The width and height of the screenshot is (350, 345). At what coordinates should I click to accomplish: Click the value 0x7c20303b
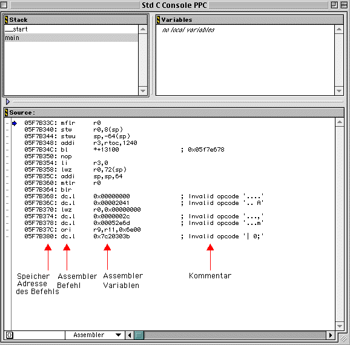coord(111,236)
